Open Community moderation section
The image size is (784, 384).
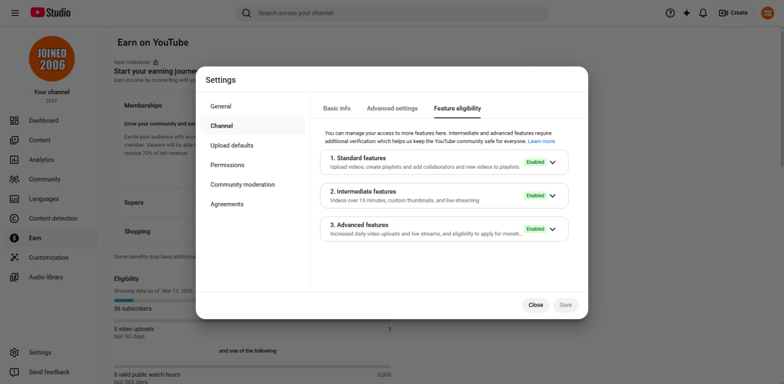[x=252, y=185]
